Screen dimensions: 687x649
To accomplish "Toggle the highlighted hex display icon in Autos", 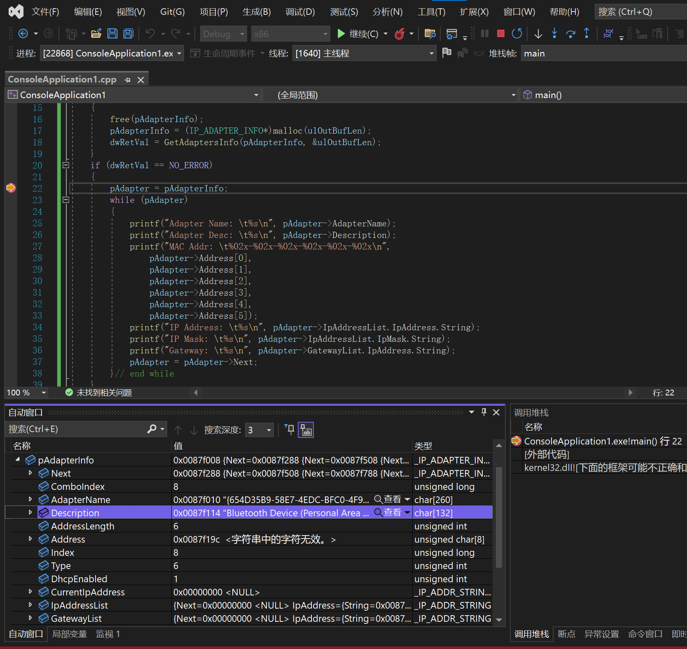I will coord(306,430).
